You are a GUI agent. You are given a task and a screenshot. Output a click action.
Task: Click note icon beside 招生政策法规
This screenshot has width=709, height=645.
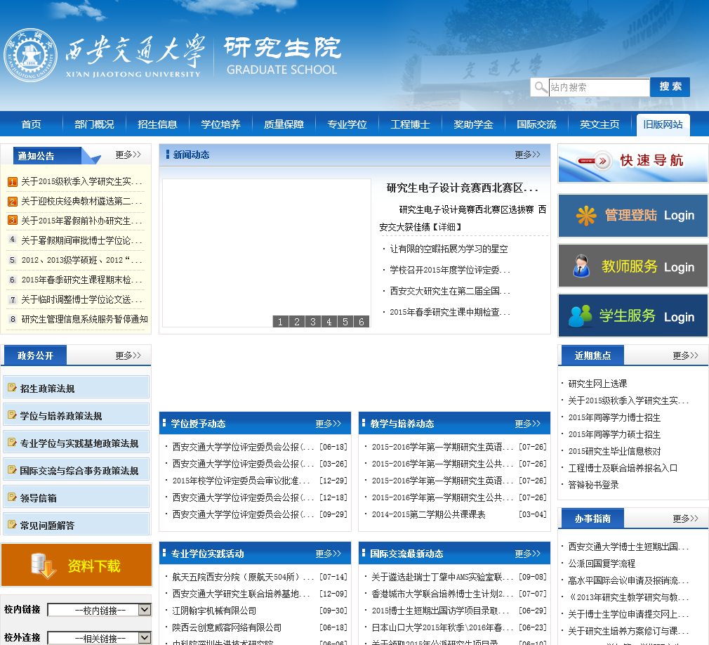coord(12,388)
